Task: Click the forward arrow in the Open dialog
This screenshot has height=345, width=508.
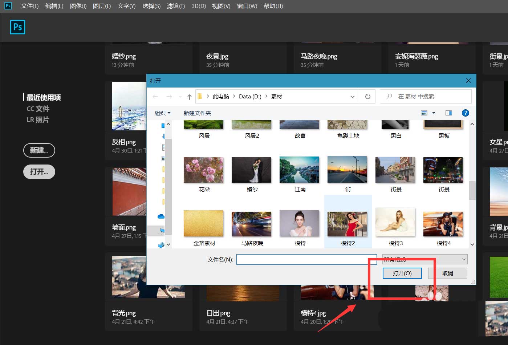Action: tap(169, 97)
